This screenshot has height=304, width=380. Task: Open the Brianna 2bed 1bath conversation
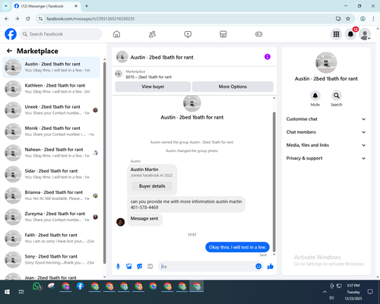coord(51,195)
